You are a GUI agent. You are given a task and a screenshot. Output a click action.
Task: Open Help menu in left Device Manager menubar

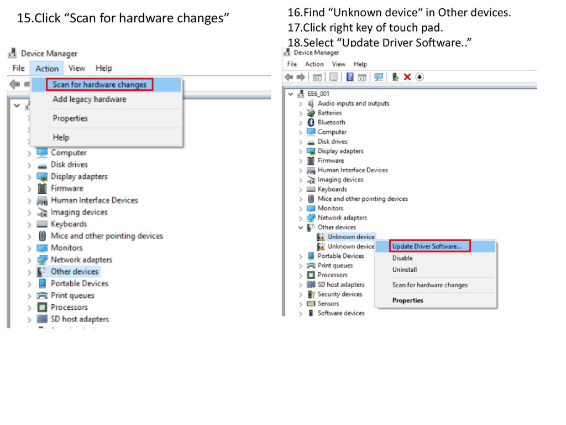click(x=103, y=68)
